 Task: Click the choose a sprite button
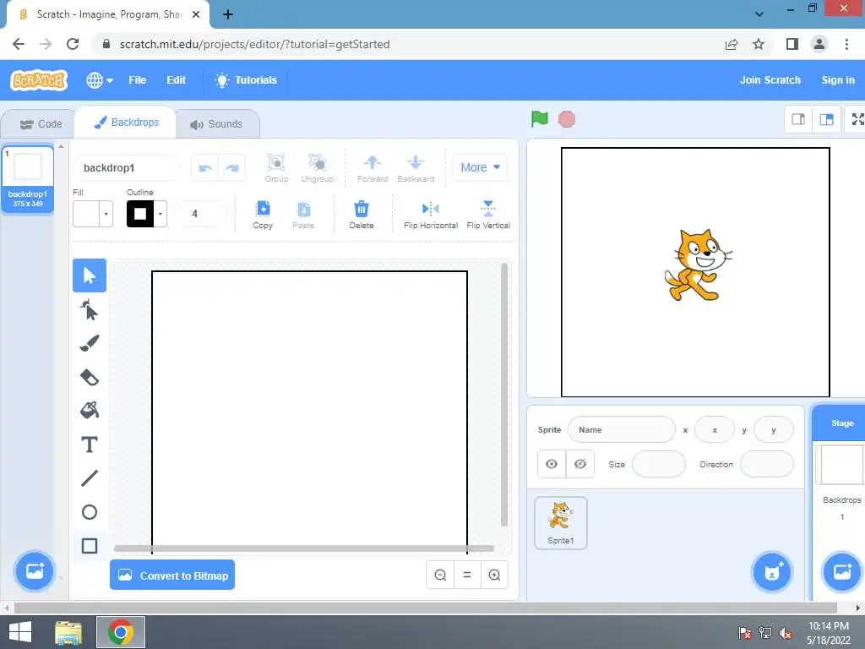click(x=772, y=572)
